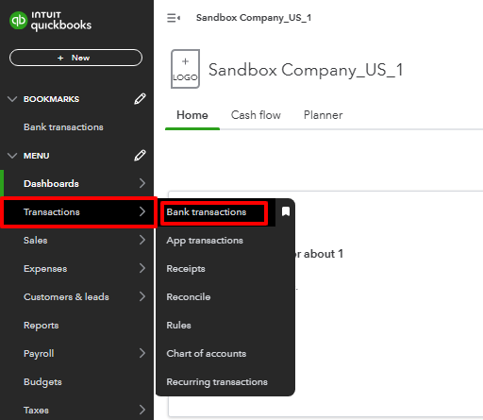The height and width of the screenshot is (420, 483).
Task: Choose Recurring transactions from the flyout
Action: 217,382
